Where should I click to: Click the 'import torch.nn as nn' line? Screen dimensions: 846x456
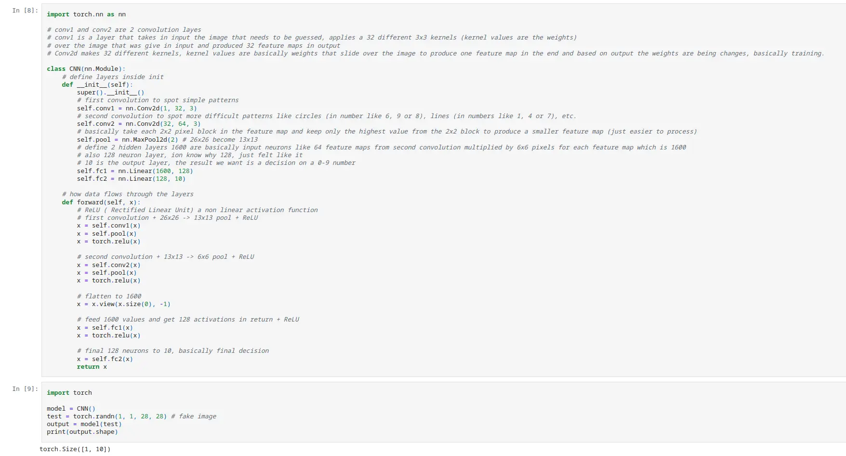pyautogui.click(x=86, y=14)
